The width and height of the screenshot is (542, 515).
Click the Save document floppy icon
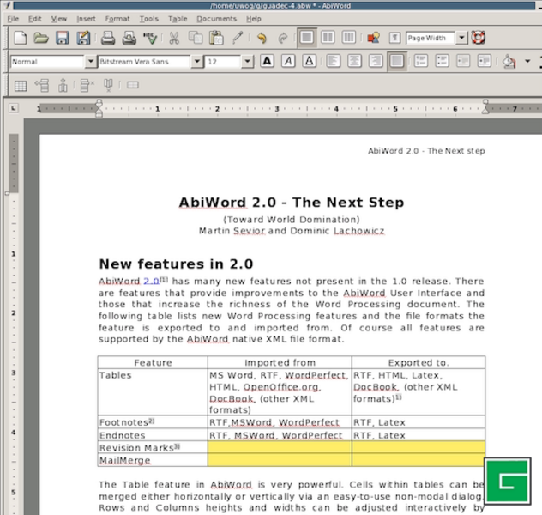tap(62, 38)
